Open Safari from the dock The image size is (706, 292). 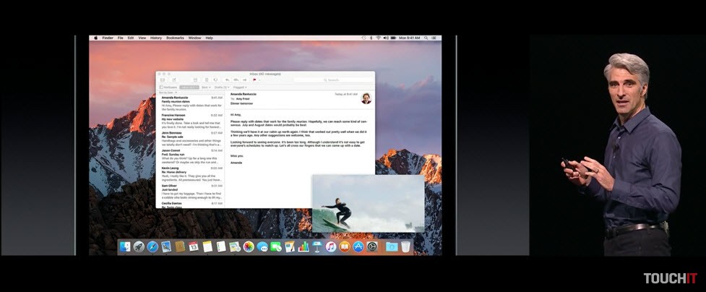[152, 246]
